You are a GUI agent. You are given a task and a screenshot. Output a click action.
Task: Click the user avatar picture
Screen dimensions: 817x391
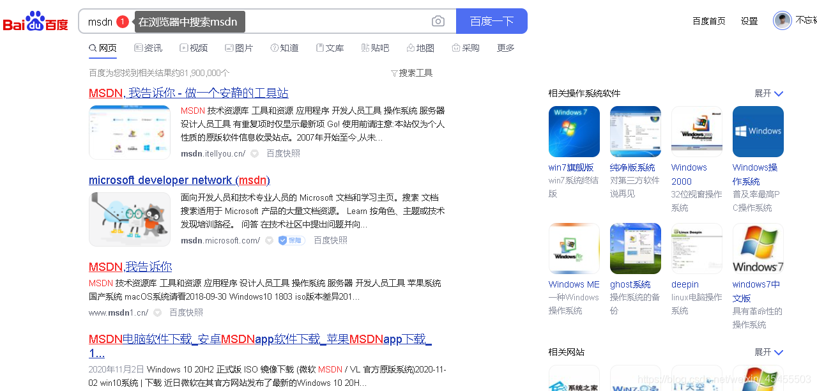[x=783, y=20]
